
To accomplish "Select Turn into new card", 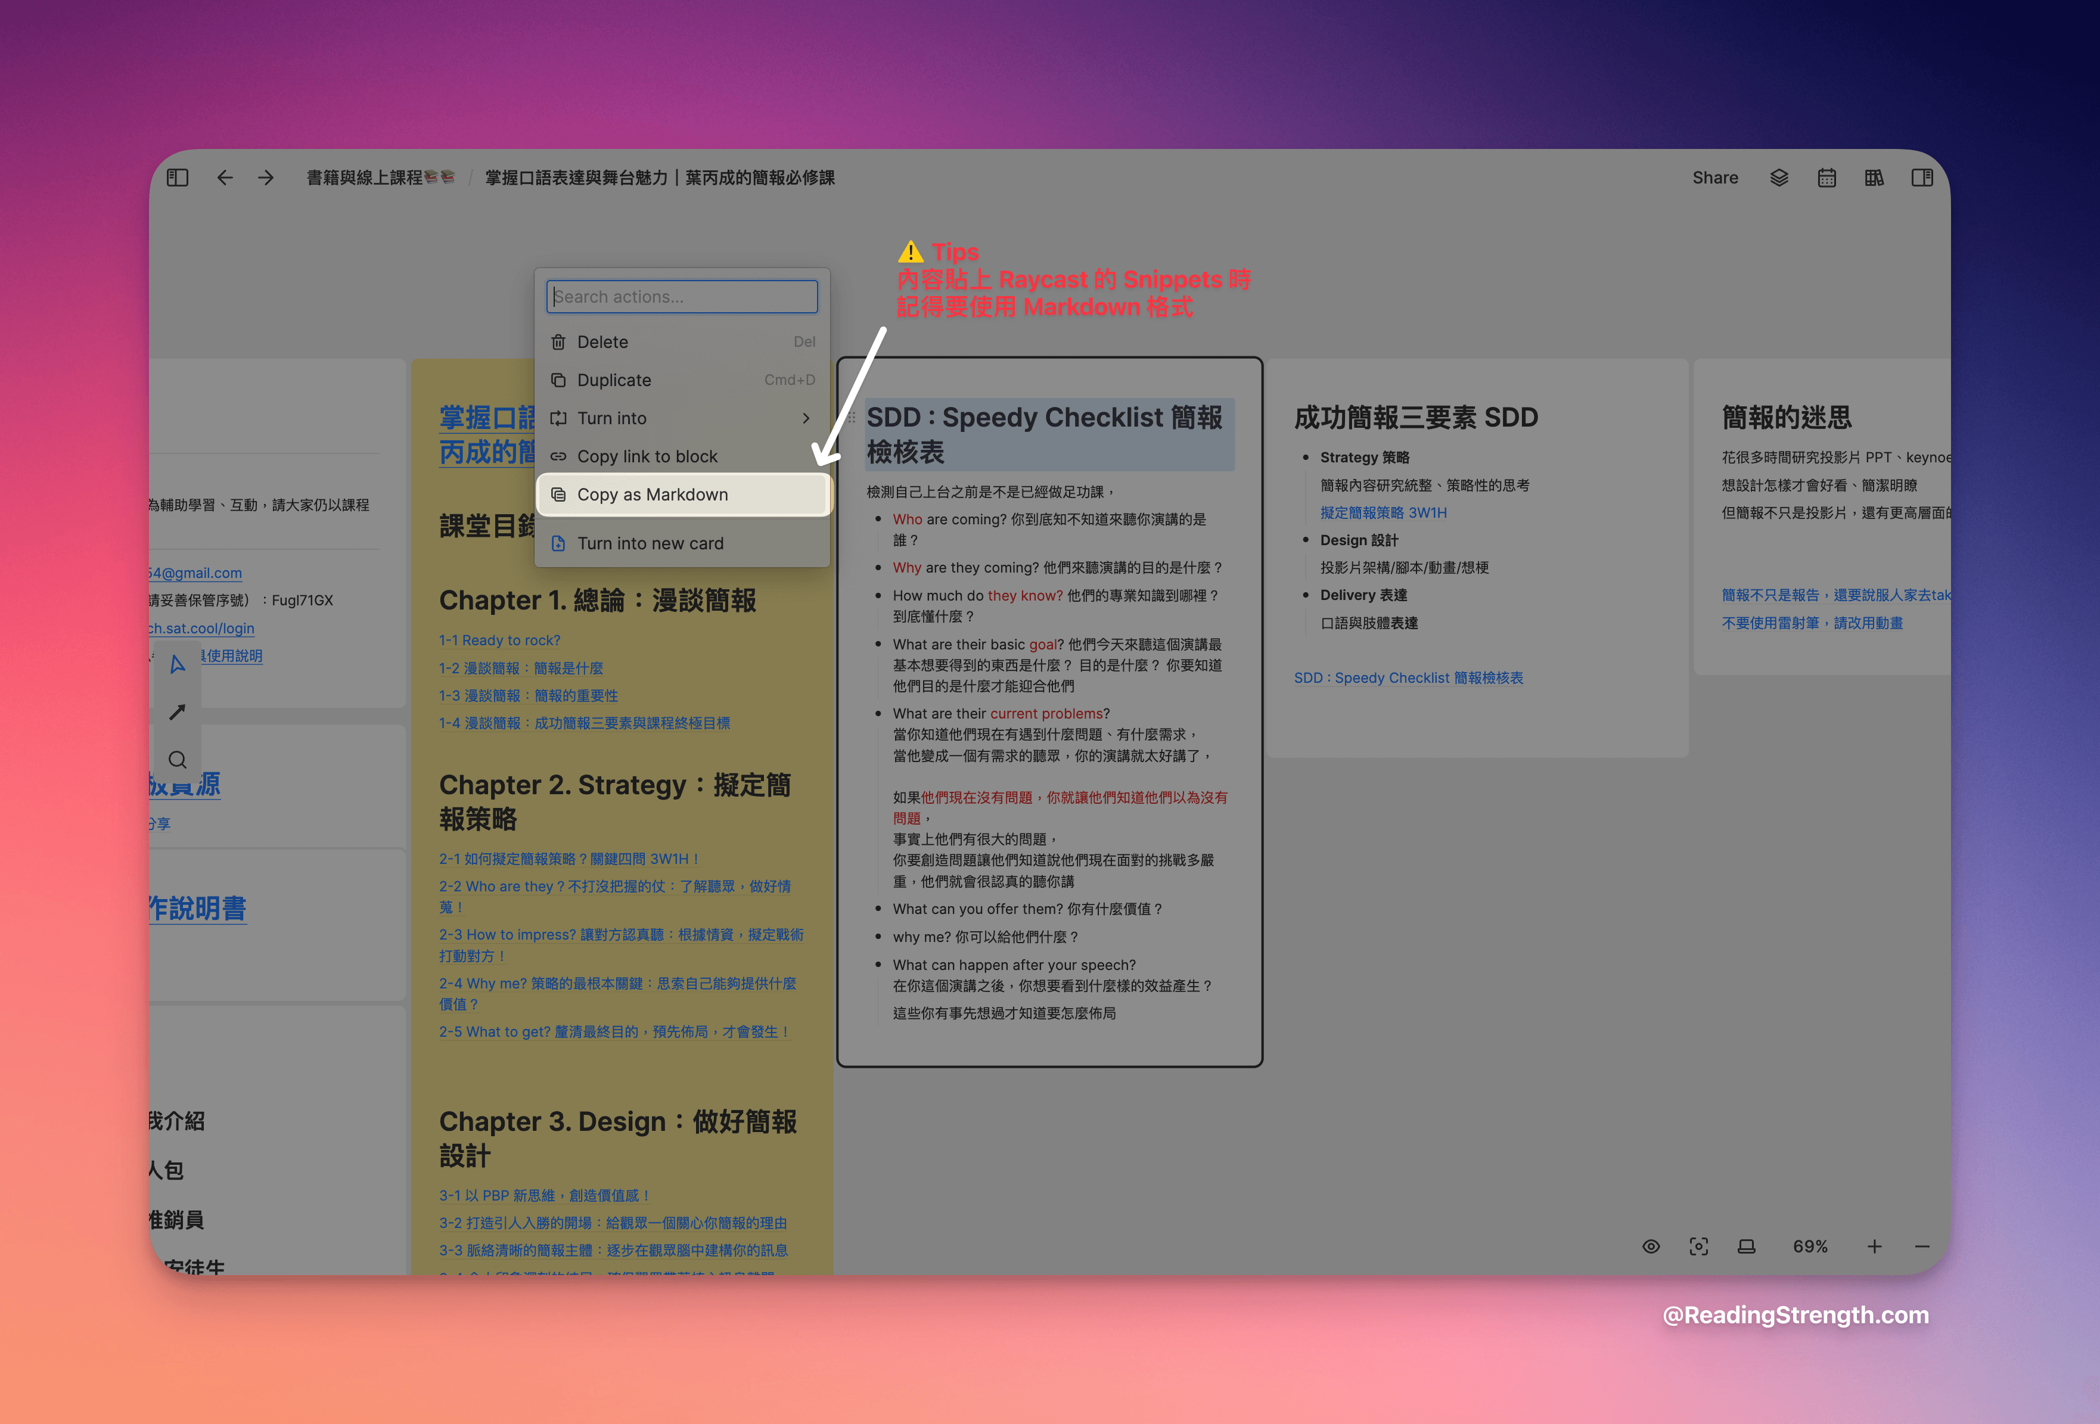I will click(682, 543).
